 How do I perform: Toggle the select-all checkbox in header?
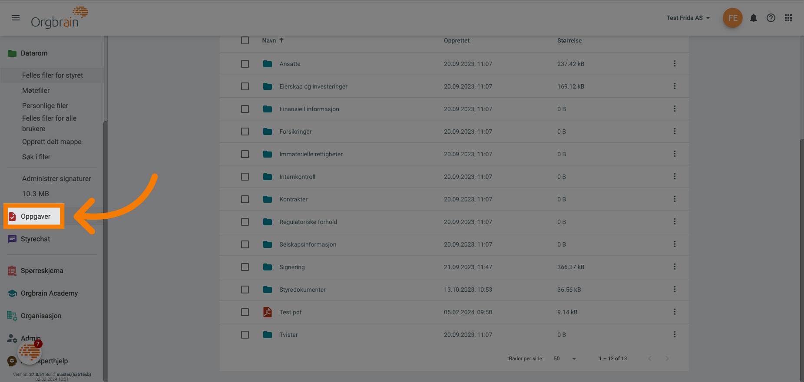point(245,40)
